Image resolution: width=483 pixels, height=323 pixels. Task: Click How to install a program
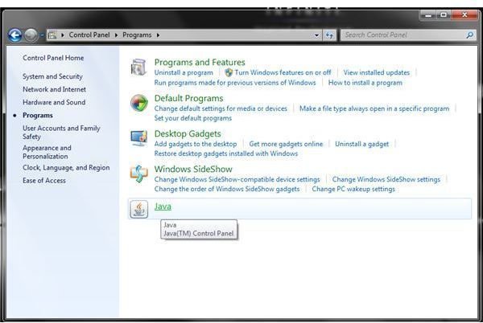(365, 83)
